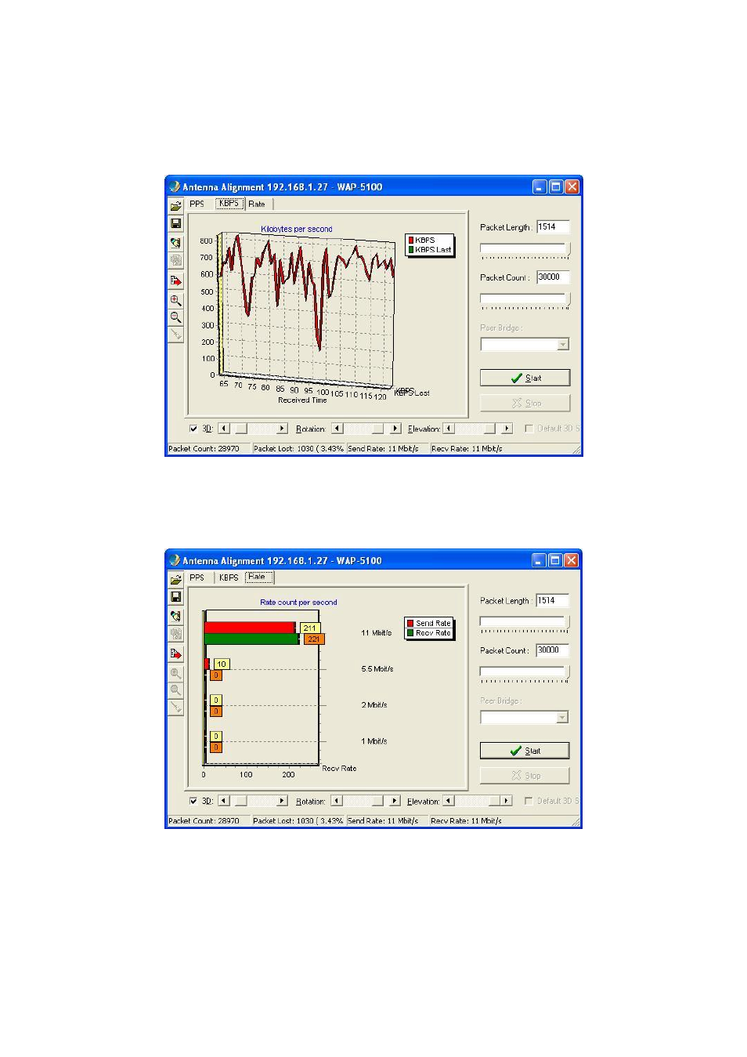Image resolution: width=747 pixels, height=1057 pixels.
Task: Click the Packet Length field in the KBPS window
Action: 553,227
